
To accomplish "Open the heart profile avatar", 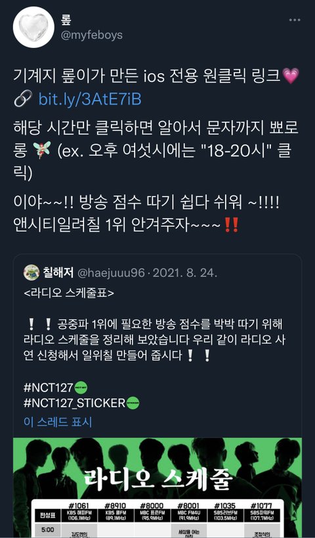I will pos(33,27).
